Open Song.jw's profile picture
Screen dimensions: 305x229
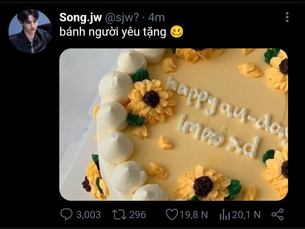point(30,31)
